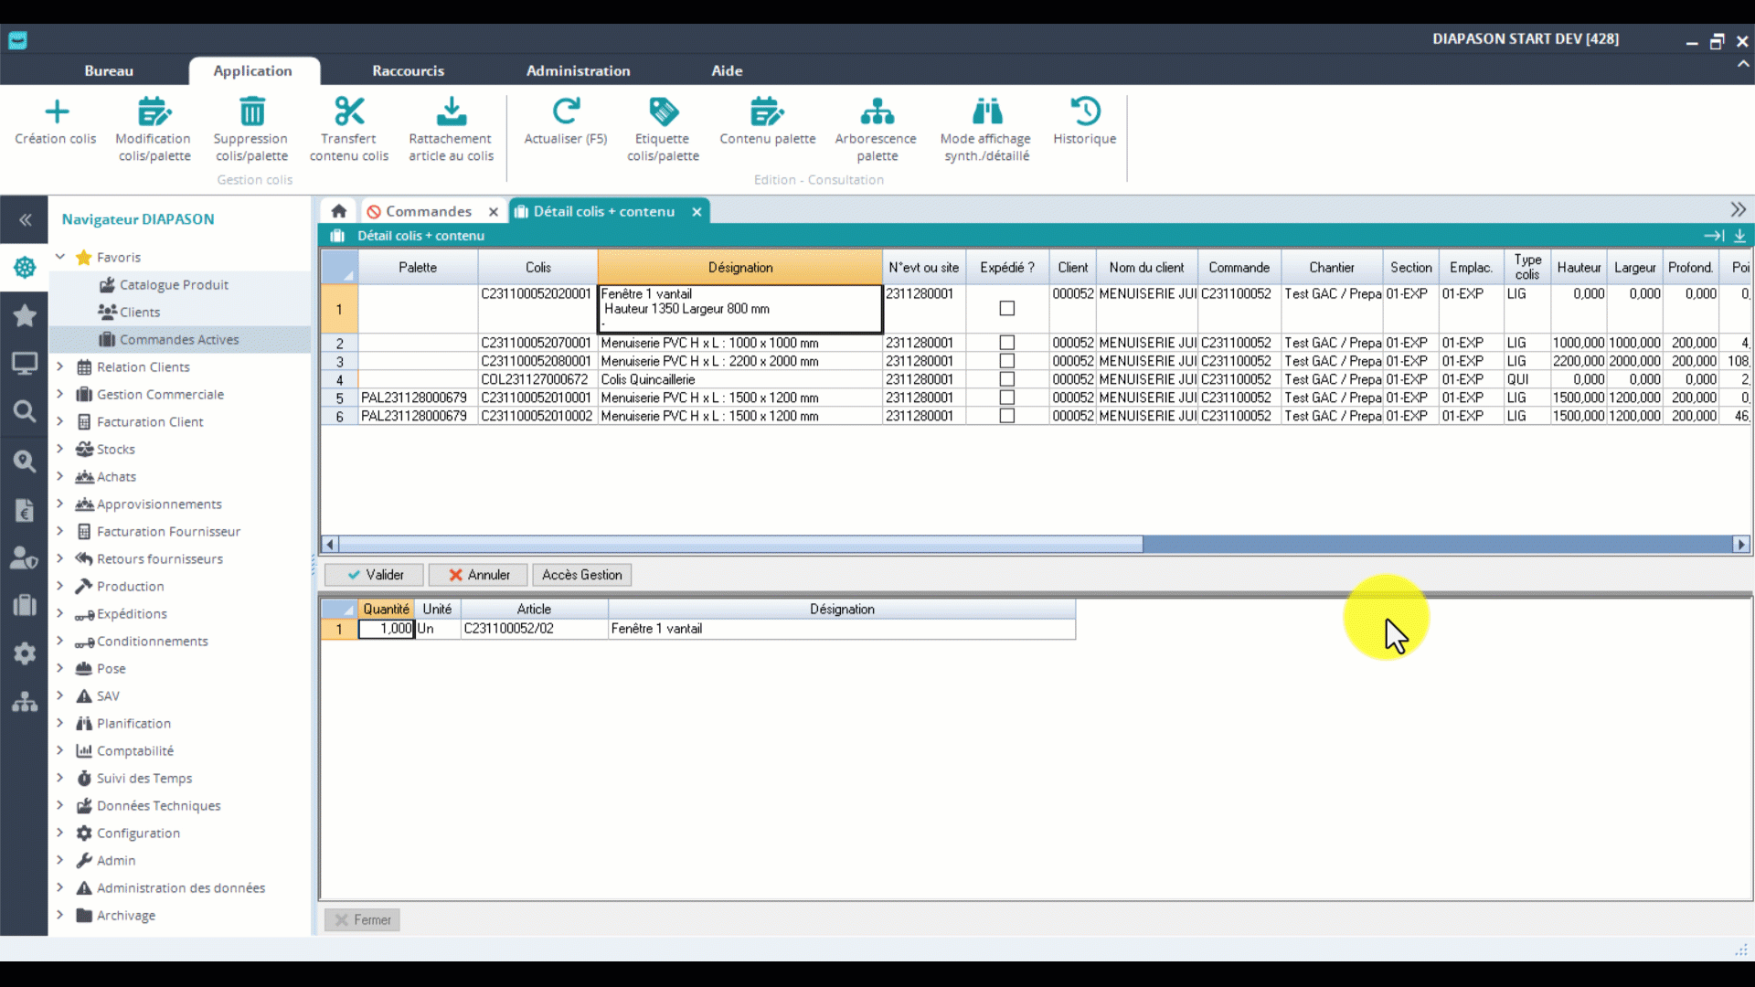The image size is (1755, 987).
Task: Check Expédié box for Colis Quincaillerie row
Action: 1007,379
